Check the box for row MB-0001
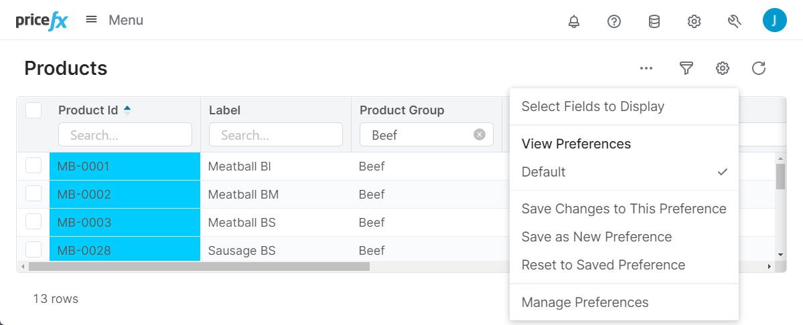The width and height of the screenshot is (803, 325). coord(33,166)
